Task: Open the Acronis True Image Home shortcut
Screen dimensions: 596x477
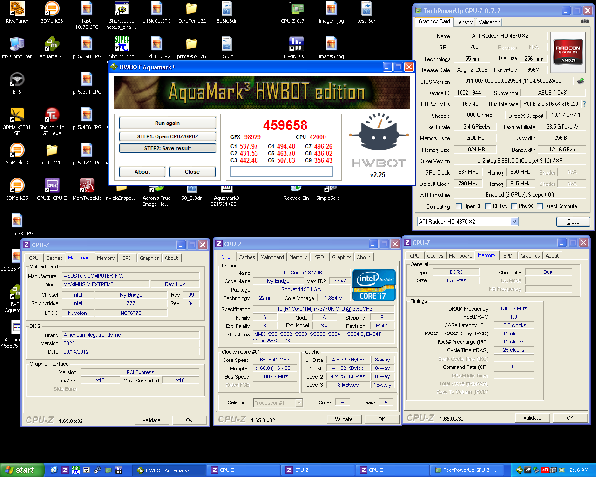Action: click(x=156, y=196)
